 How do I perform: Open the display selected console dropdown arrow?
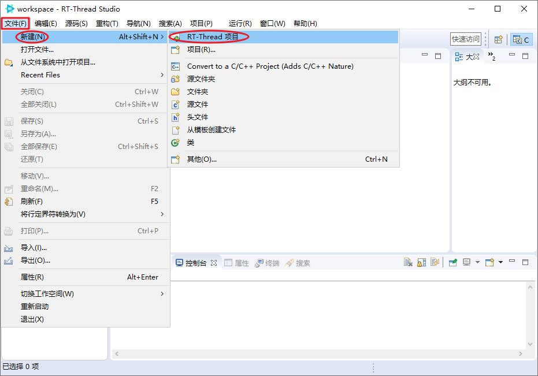pyautogui.click(x=477, y=262)
